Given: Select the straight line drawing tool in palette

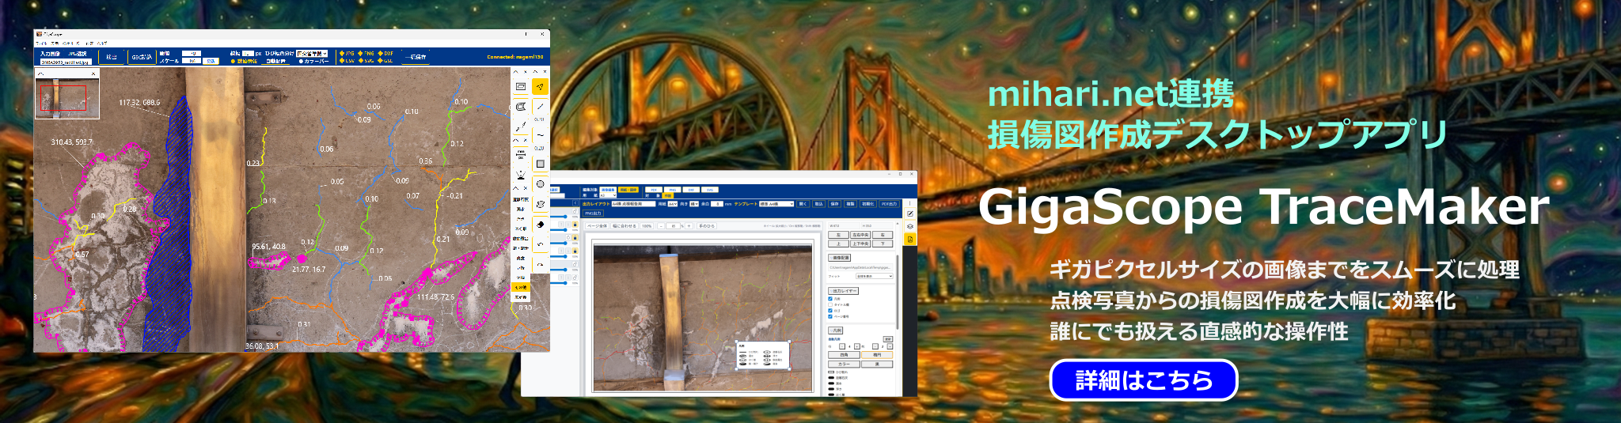Looking at the screenshot, I should pos(541,106).
